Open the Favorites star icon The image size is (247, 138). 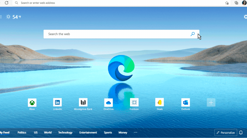point(227,3)
